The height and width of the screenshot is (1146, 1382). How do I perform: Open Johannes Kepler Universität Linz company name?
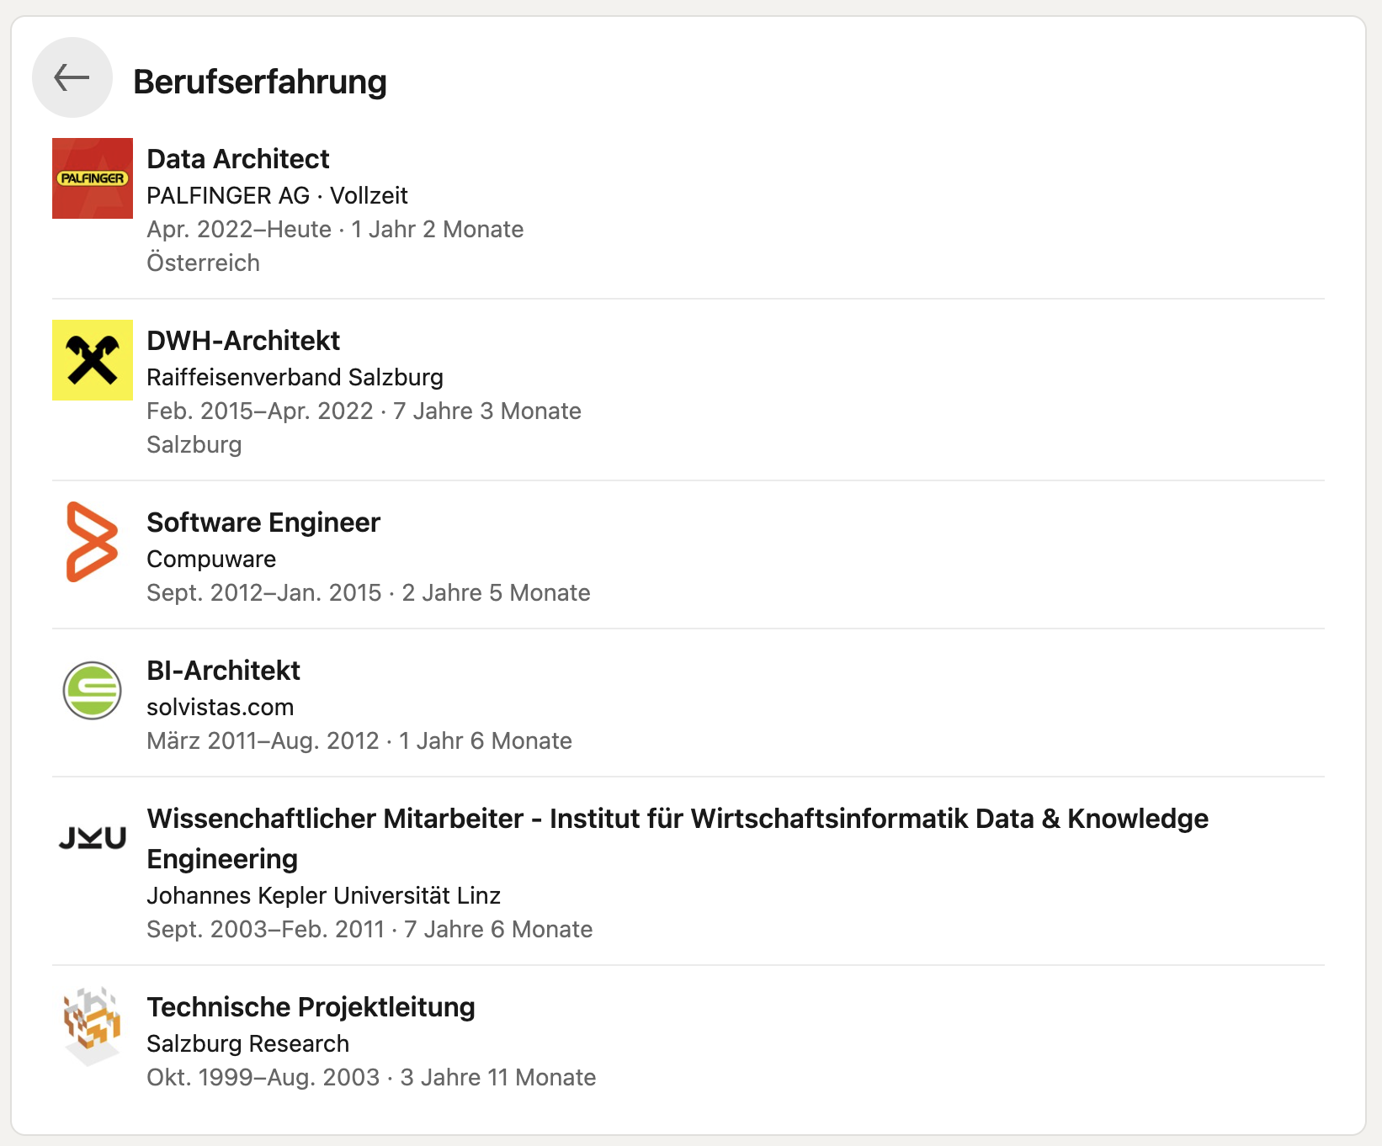(x=324, y=895)
